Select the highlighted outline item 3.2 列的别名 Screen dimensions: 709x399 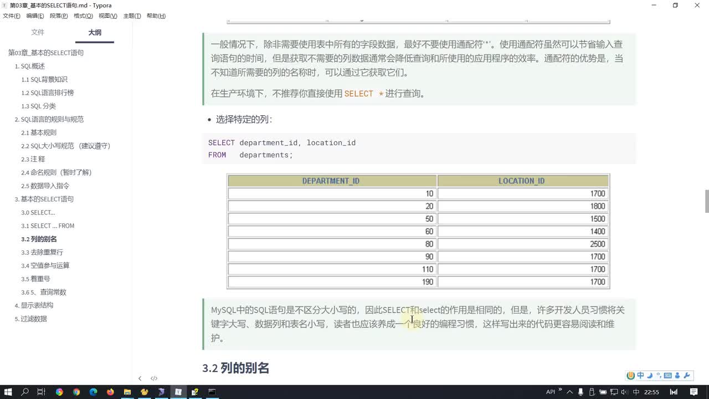[x=39, y=239]
